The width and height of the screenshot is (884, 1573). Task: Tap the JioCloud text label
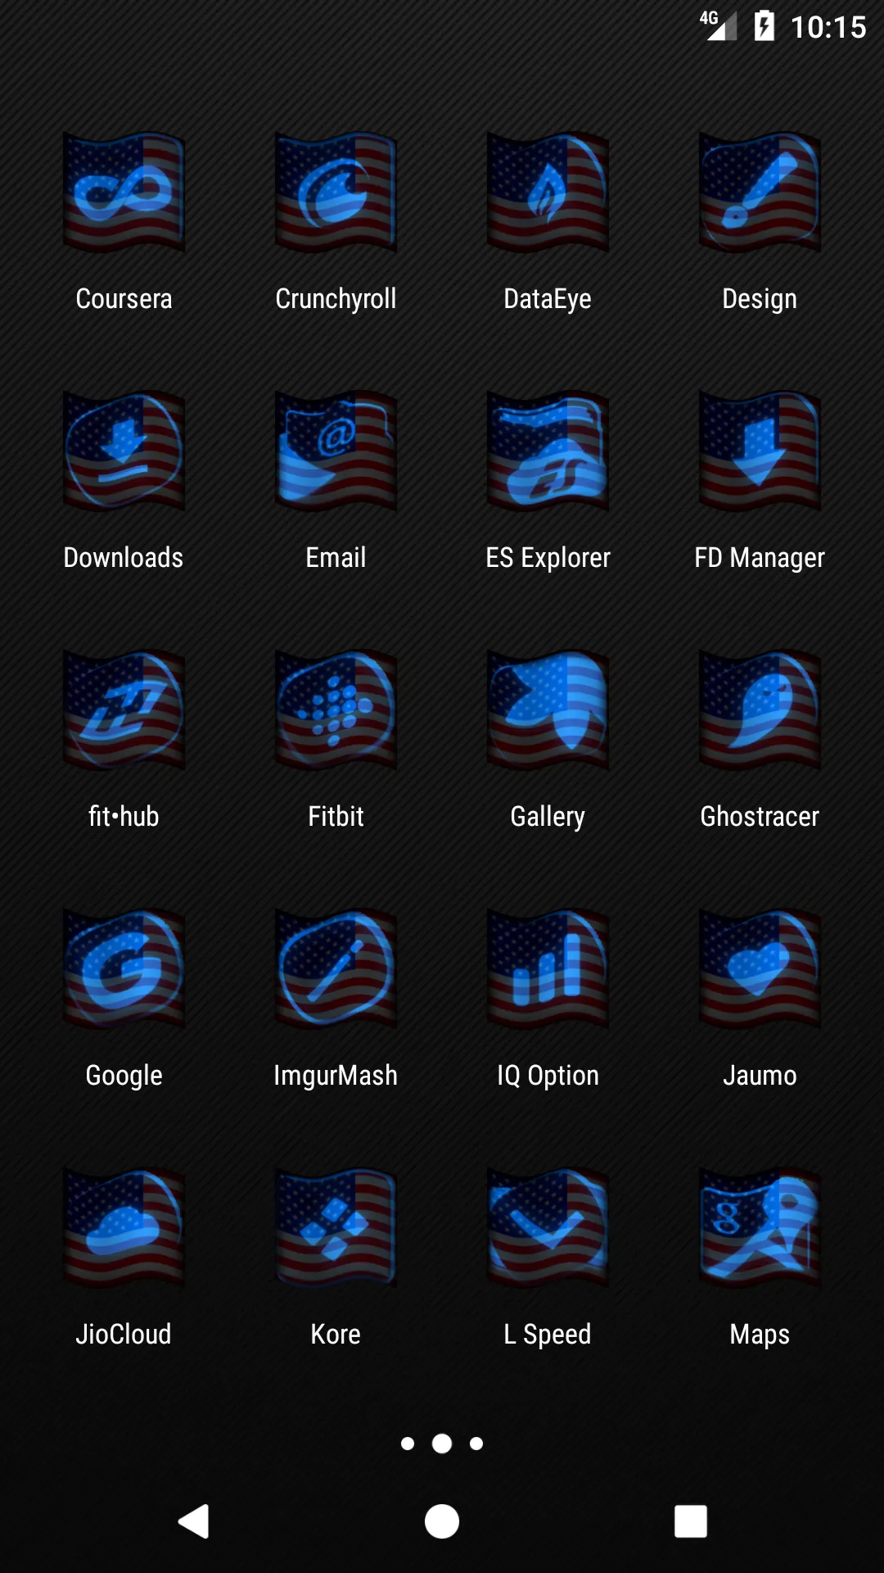click(x=124, y=1335)
